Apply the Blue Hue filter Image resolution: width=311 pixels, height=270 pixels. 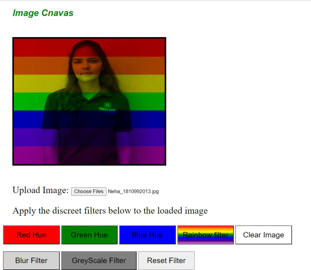click(147, 235)
